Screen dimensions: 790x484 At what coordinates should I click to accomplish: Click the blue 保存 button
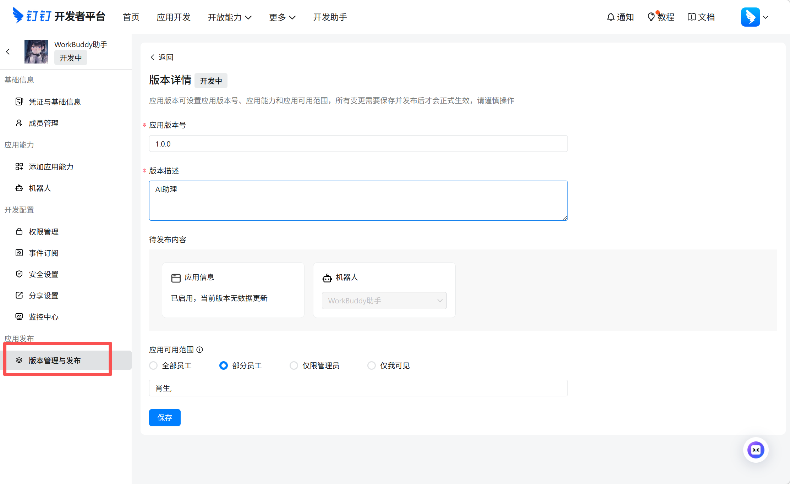click(165, 418)
